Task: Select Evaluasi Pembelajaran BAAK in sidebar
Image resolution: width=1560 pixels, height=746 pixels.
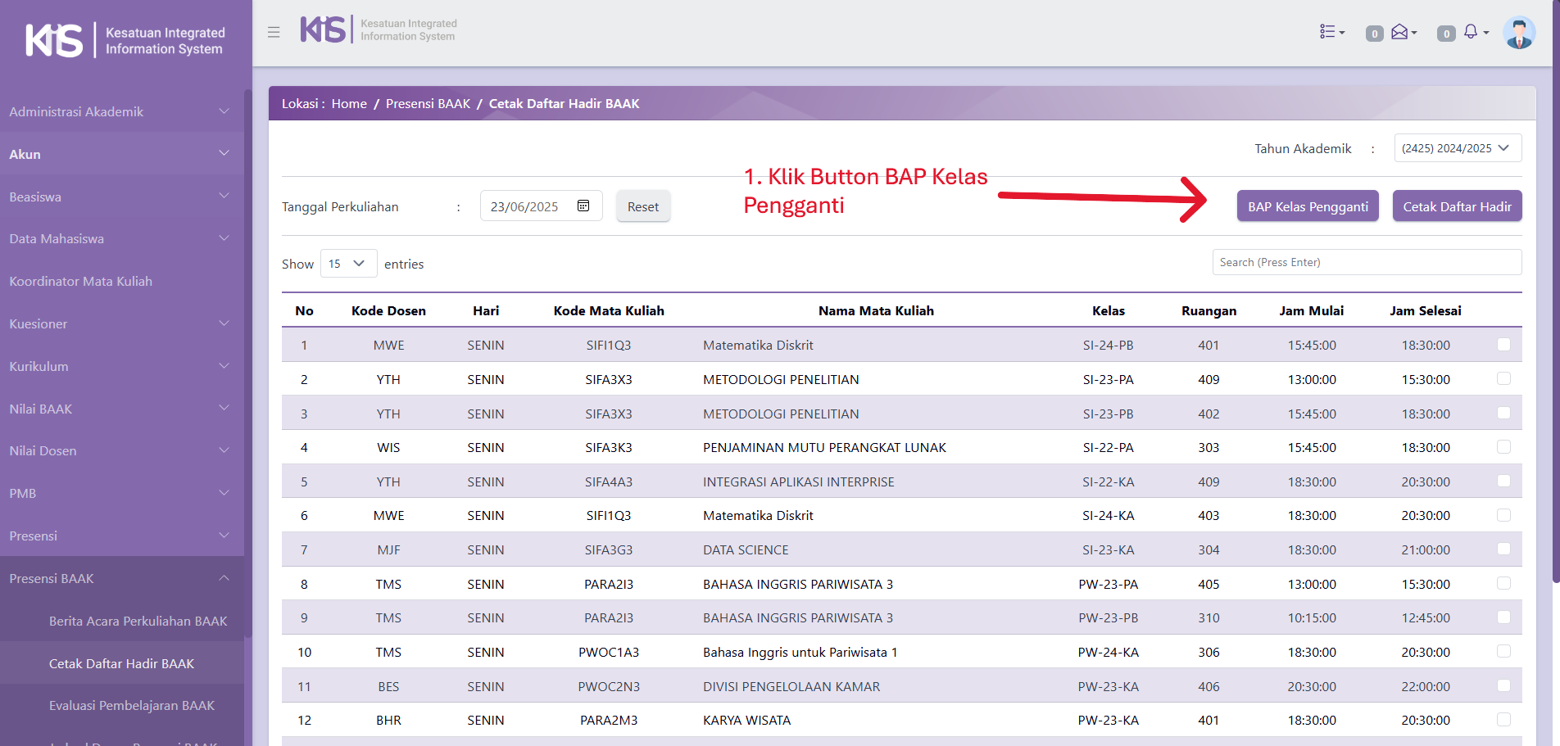Action: click(131, 705)
